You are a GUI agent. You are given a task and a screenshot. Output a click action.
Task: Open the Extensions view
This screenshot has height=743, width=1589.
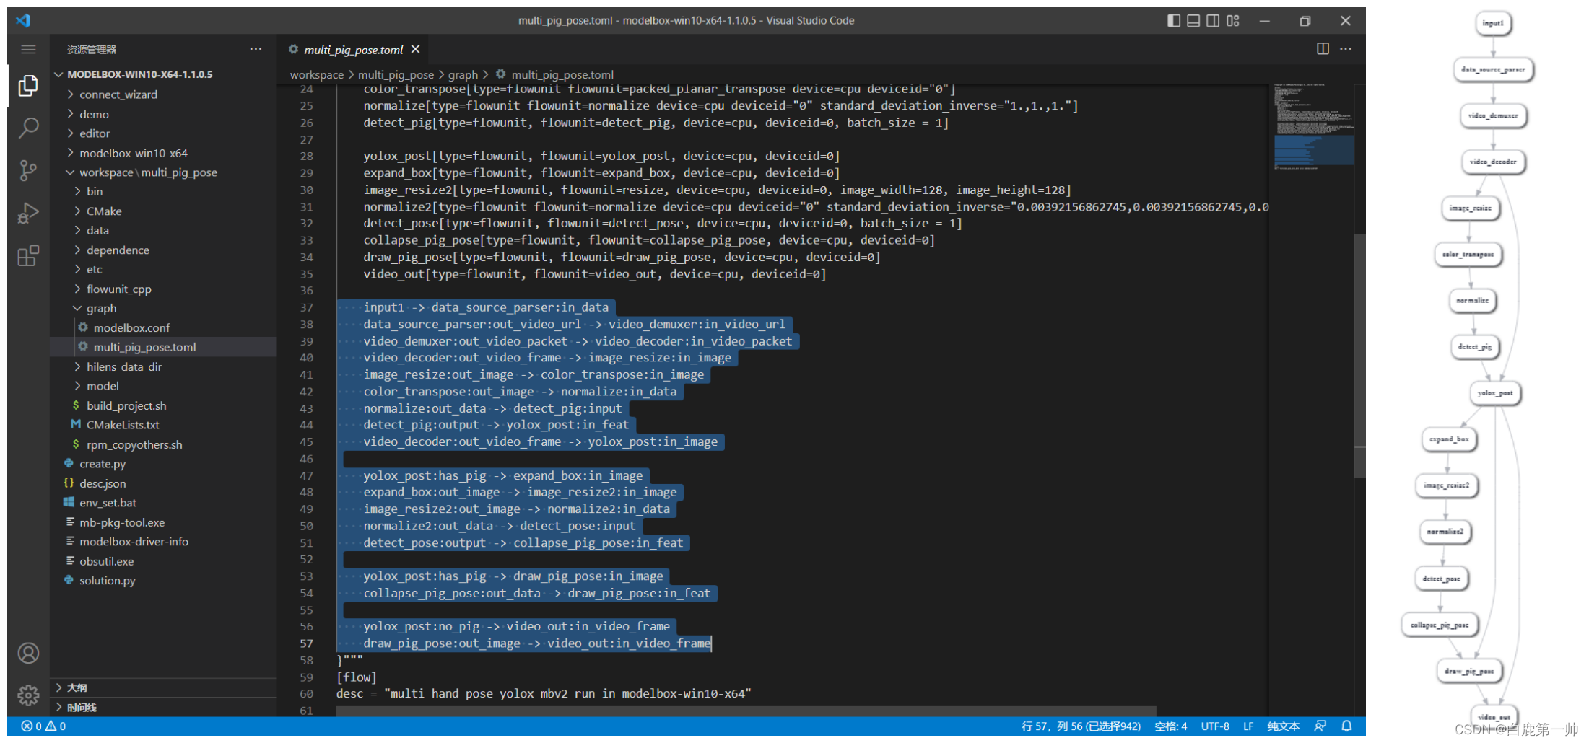click(28, 255)
